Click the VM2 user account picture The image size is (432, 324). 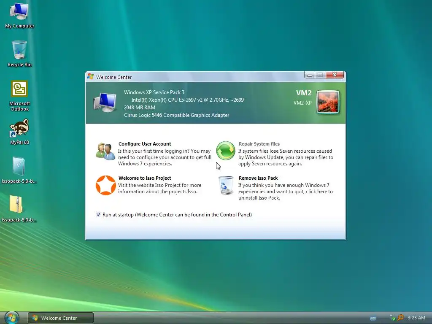pos(328,102)
